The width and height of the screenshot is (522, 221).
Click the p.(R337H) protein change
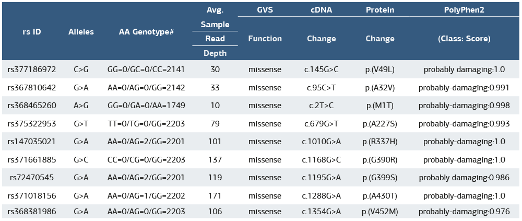click(379, 141)
